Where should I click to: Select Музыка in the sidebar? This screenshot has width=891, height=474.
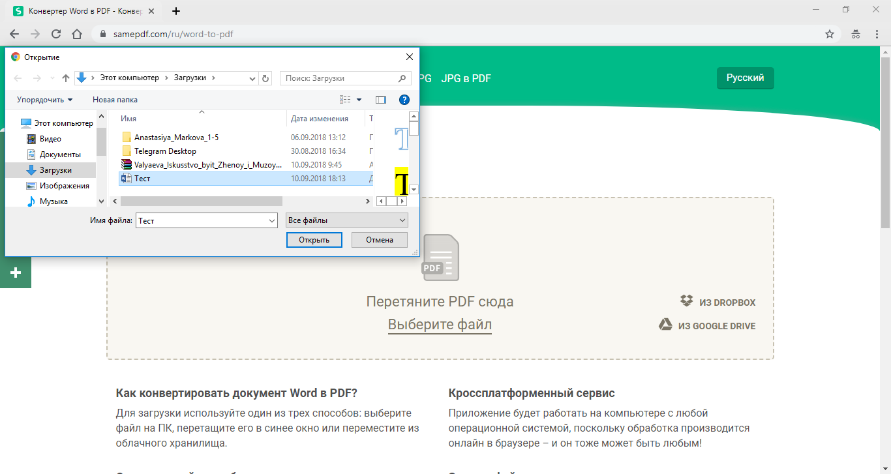(x=47, y=201)
